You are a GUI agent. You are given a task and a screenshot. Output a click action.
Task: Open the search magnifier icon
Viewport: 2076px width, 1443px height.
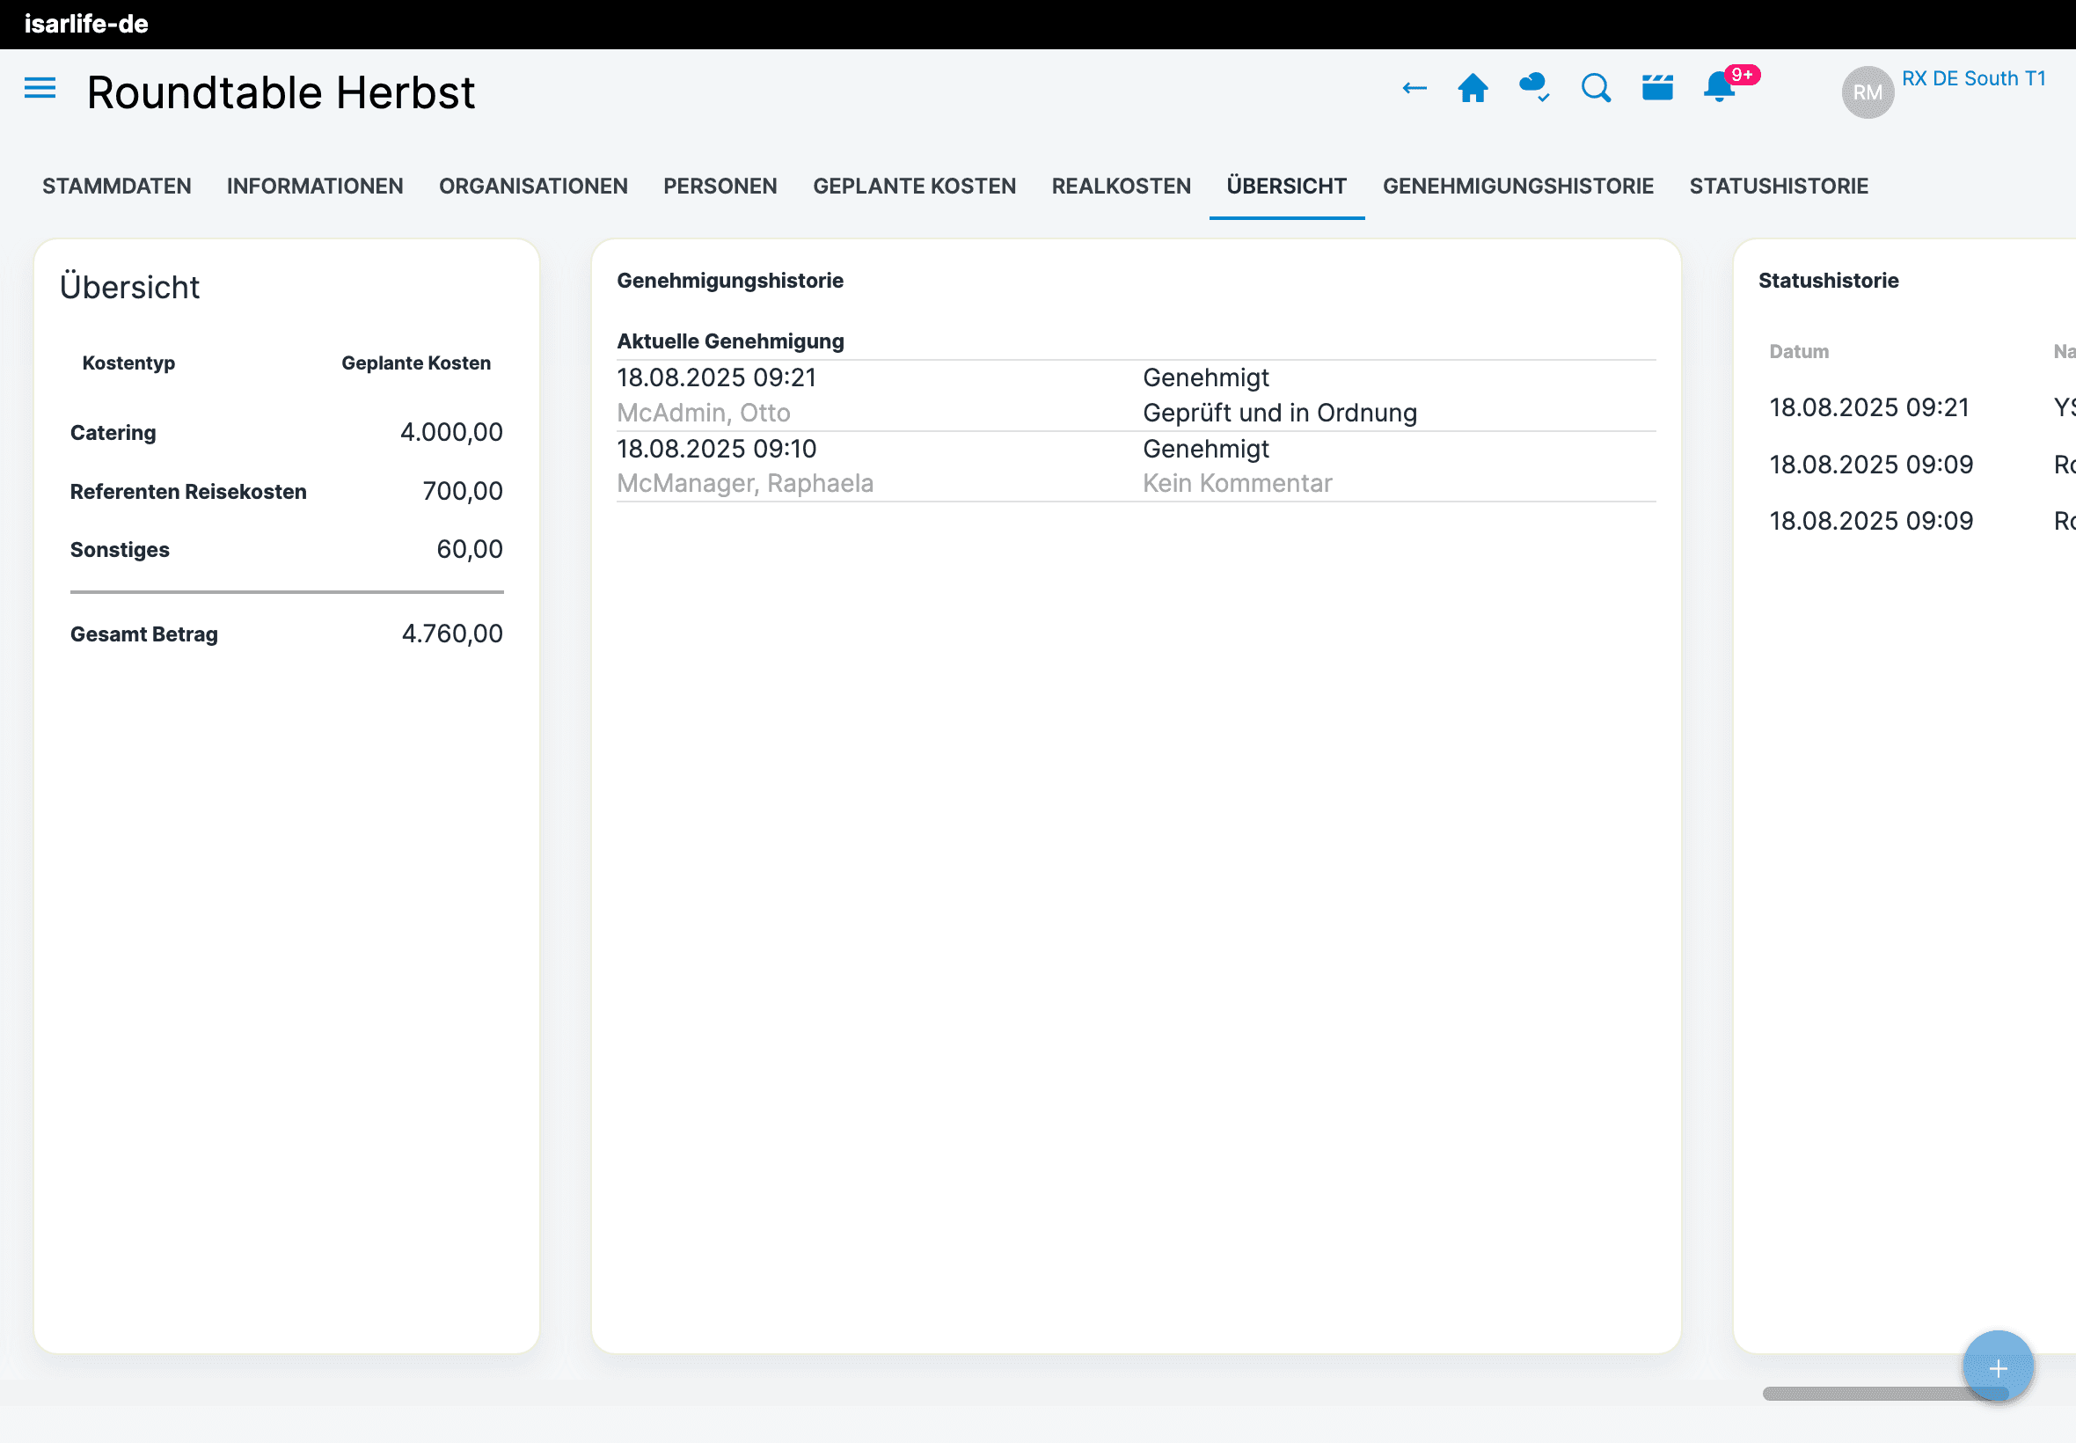[1595, 89]
